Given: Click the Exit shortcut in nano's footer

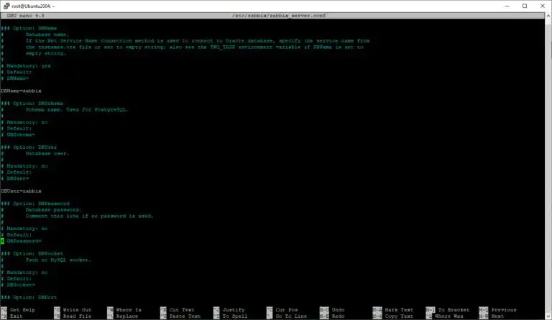Looking at the screenshot, I should [x=16, y=316].
